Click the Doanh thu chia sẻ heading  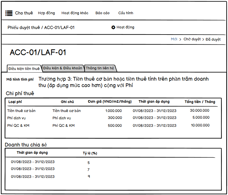click(26, 145)
